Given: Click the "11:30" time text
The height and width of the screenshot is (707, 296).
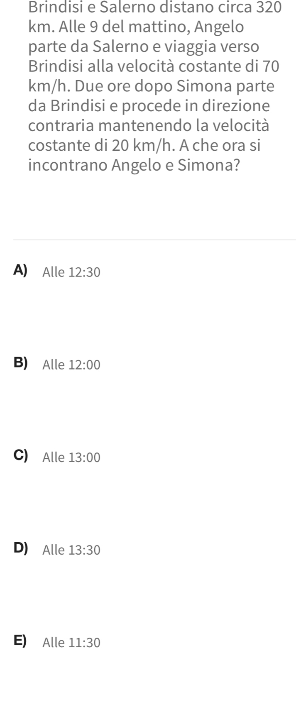Looking at the screenshot, I should pyautogui.click(x=85, y=643).
